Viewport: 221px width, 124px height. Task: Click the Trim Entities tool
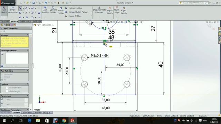(x=45, y=10)
